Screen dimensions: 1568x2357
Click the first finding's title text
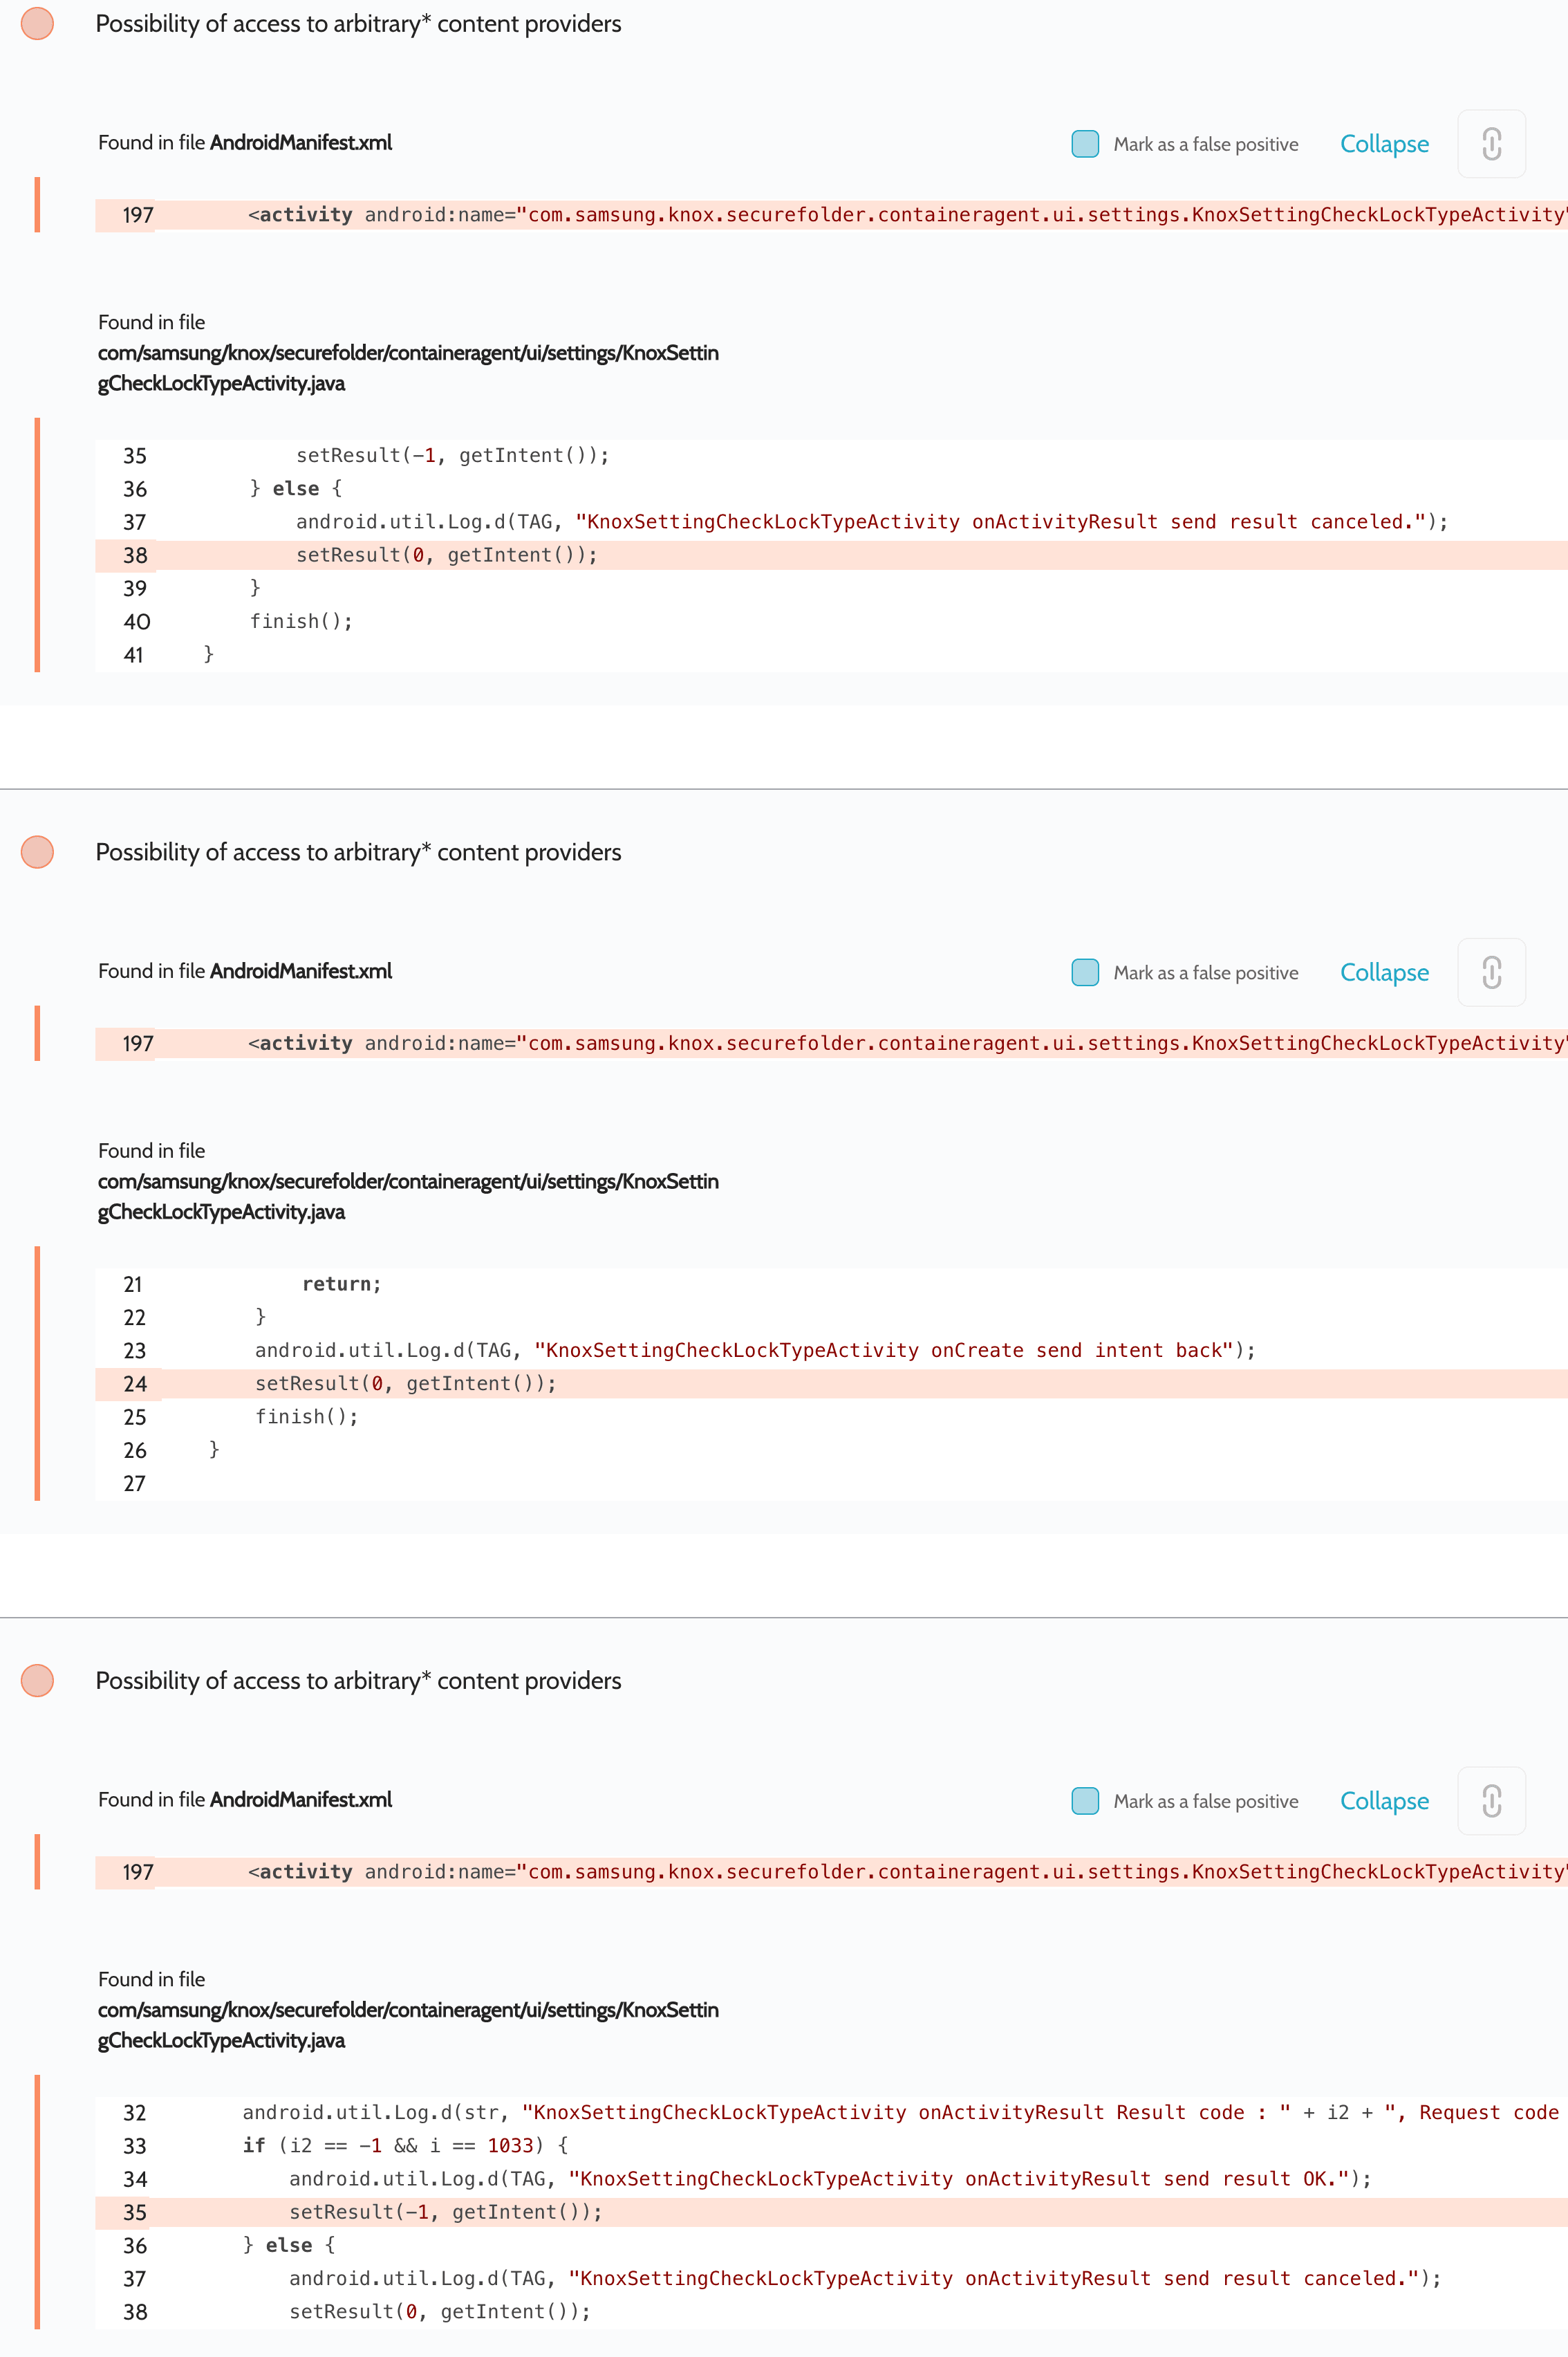[x=358, y=24]
